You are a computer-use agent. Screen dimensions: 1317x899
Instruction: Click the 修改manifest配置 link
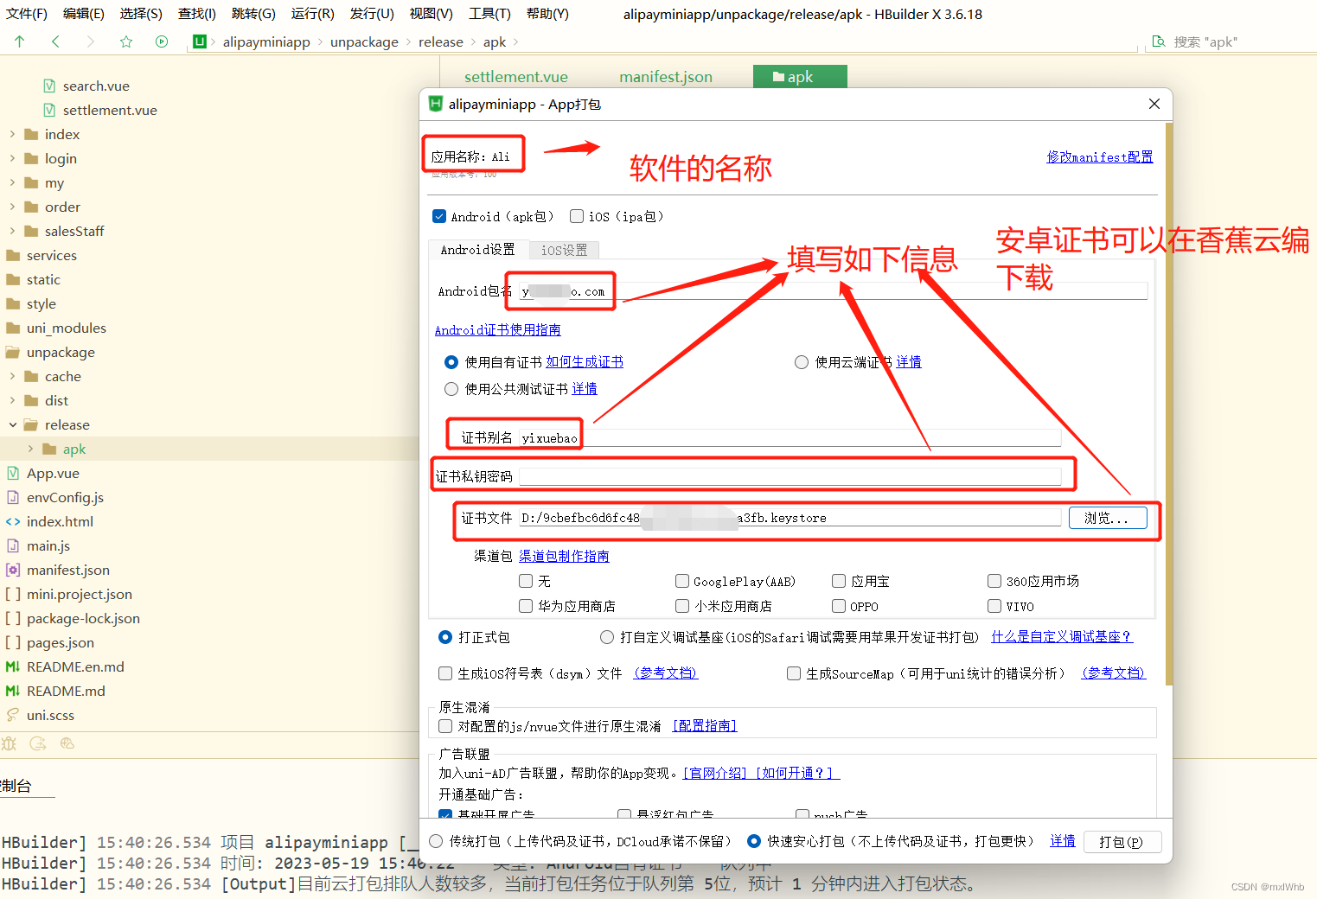coord(1100,157)
